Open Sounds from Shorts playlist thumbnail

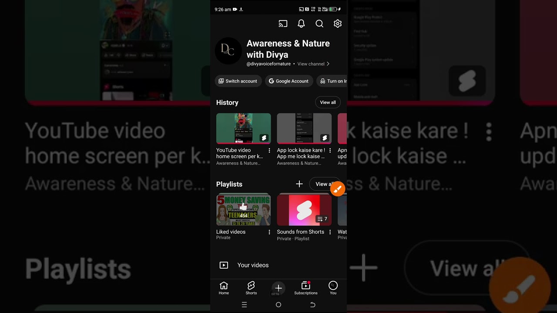[304, 210]
